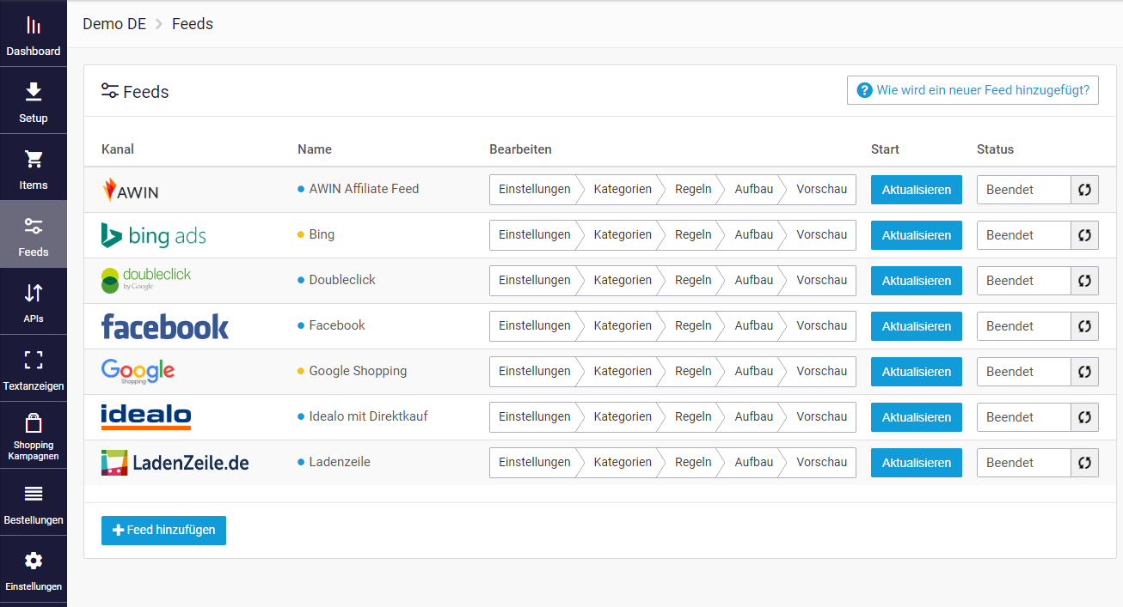Open Kategorien step for Bing feed
The width and height of the screenshot is (1123, 607).
(623, 235)
